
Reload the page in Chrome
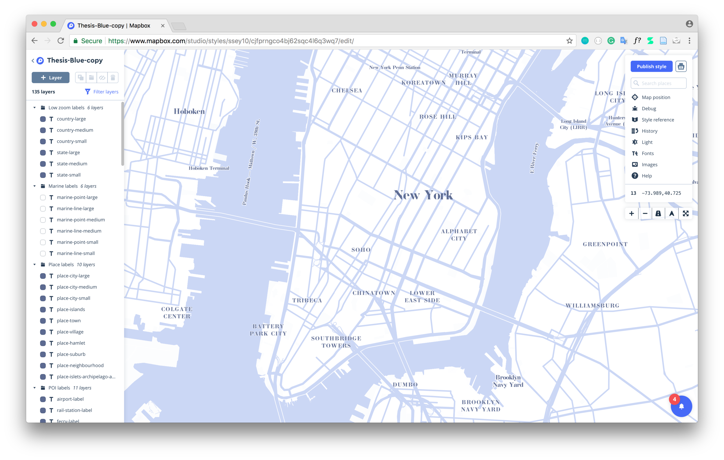pos(61,41)
